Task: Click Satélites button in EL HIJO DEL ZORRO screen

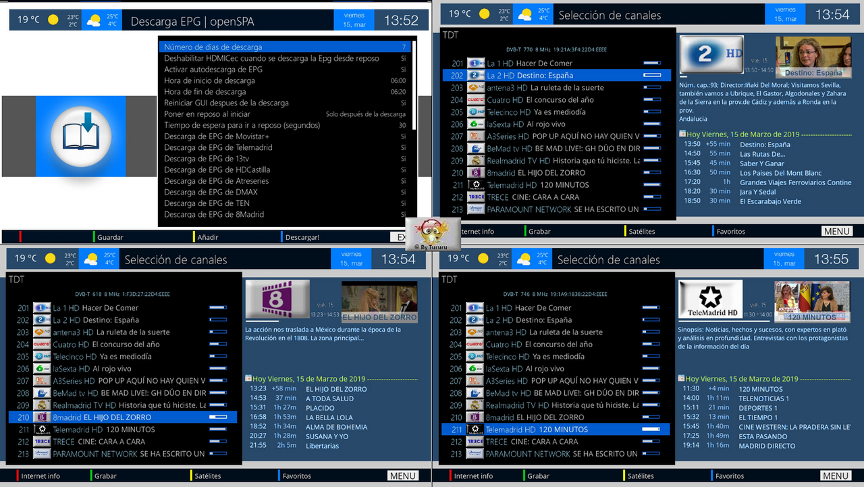Action: tap(206, 476)
